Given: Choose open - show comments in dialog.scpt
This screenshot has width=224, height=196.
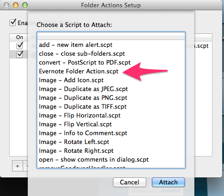Looking at the screenshot, I should pyautogui.click(x=111, y=160).
